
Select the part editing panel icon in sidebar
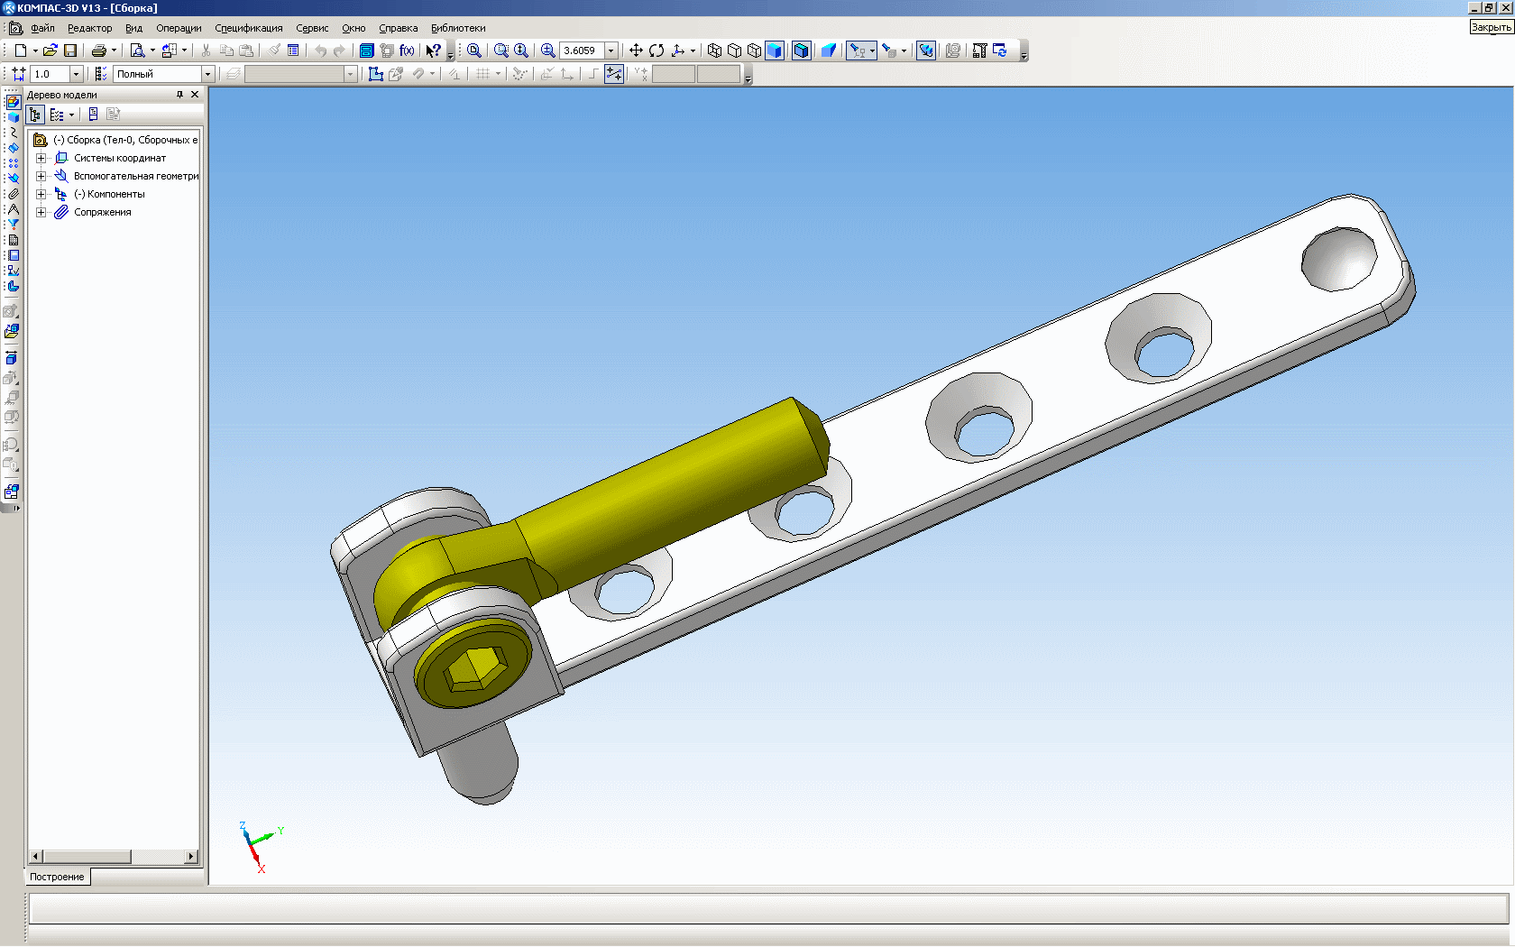(13, 102)
